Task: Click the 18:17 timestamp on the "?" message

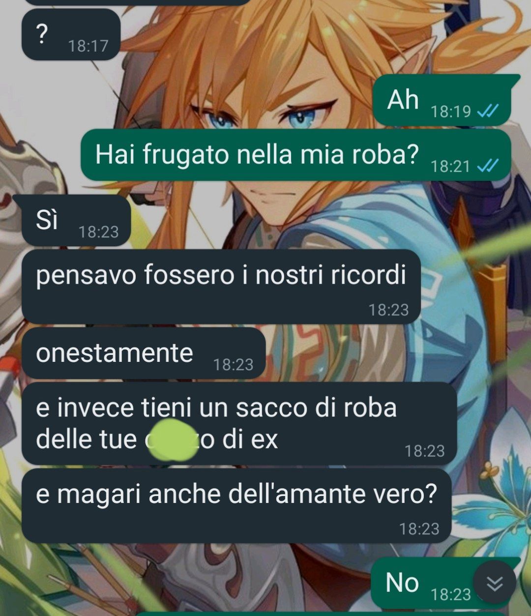Action: pos(88,46)
